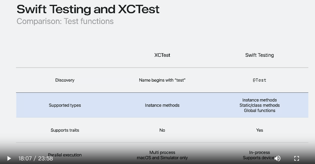Click the "Swift Testing and XCTest" title
This screenshot has width=315, height=164.
point(88,9)
